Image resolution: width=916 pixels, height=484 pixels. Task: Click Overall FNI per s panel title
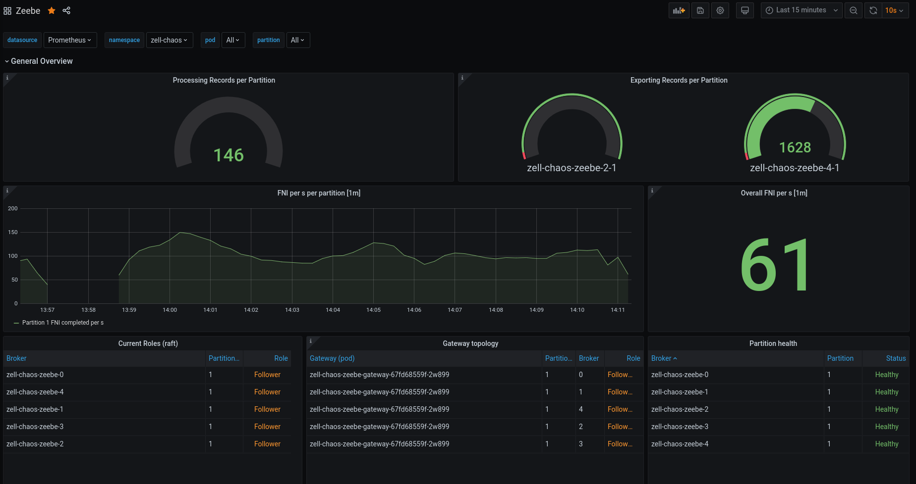(x=774, y=193)
